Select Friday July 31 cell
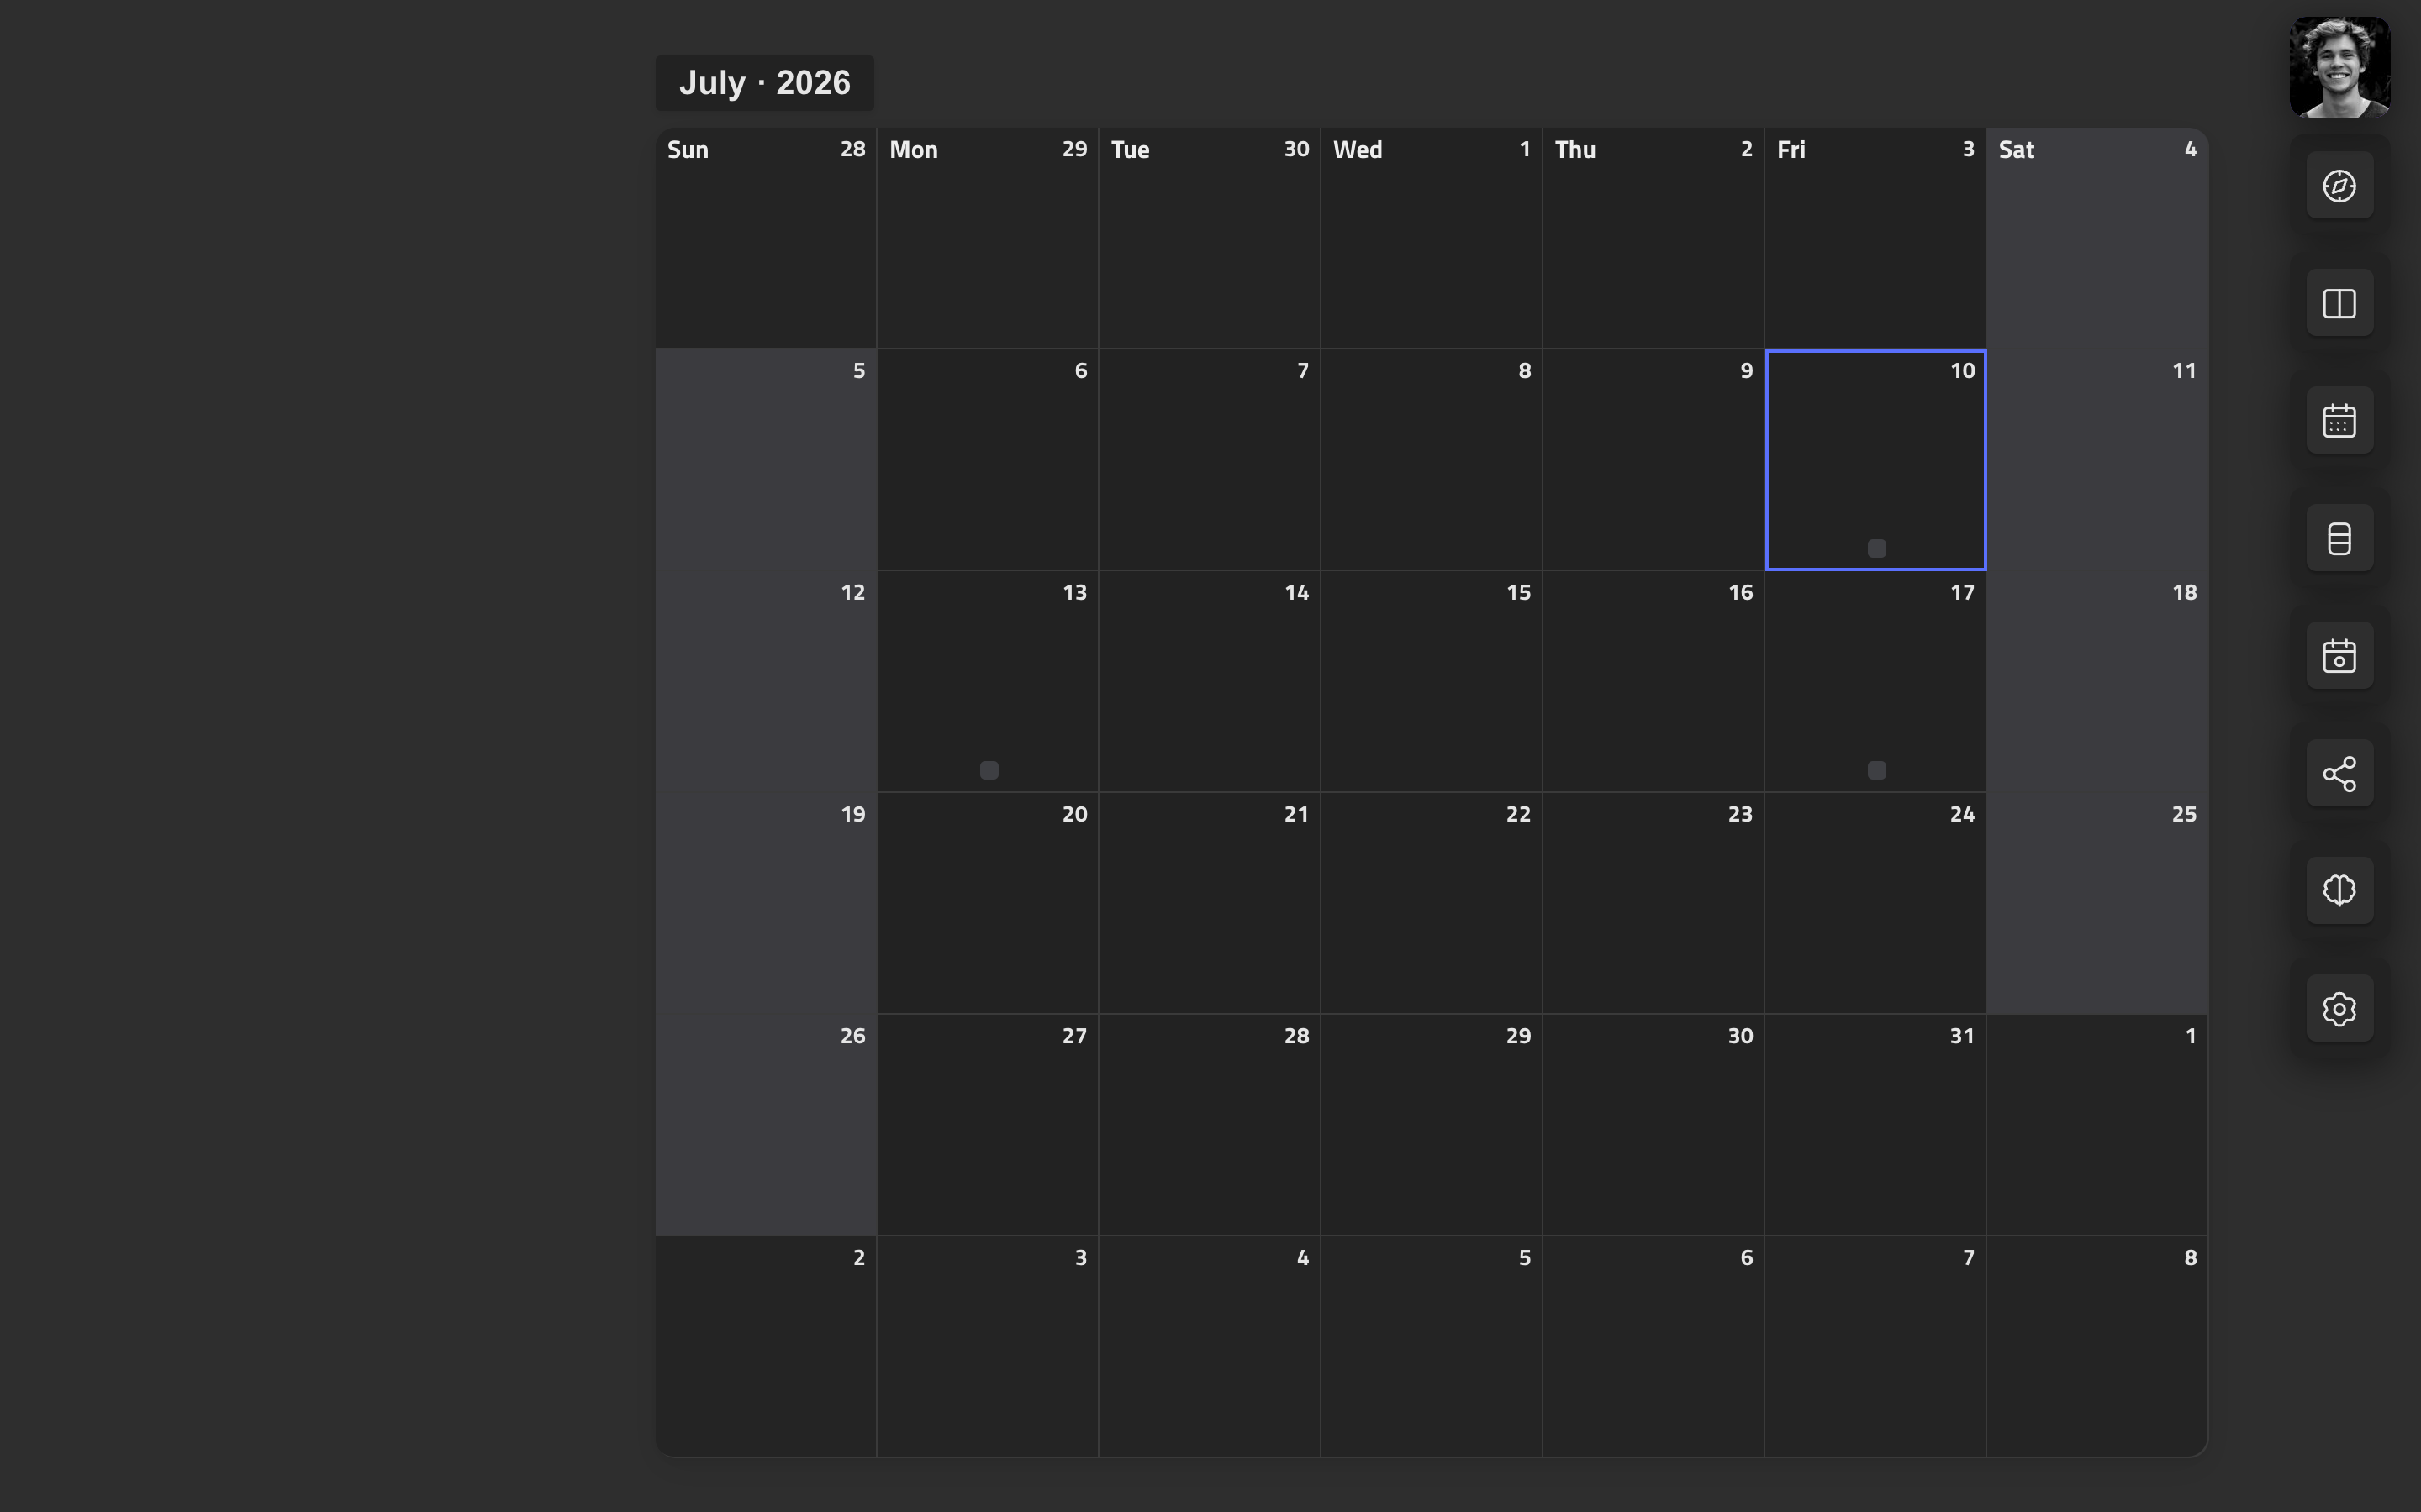 coord(1875,1125)
